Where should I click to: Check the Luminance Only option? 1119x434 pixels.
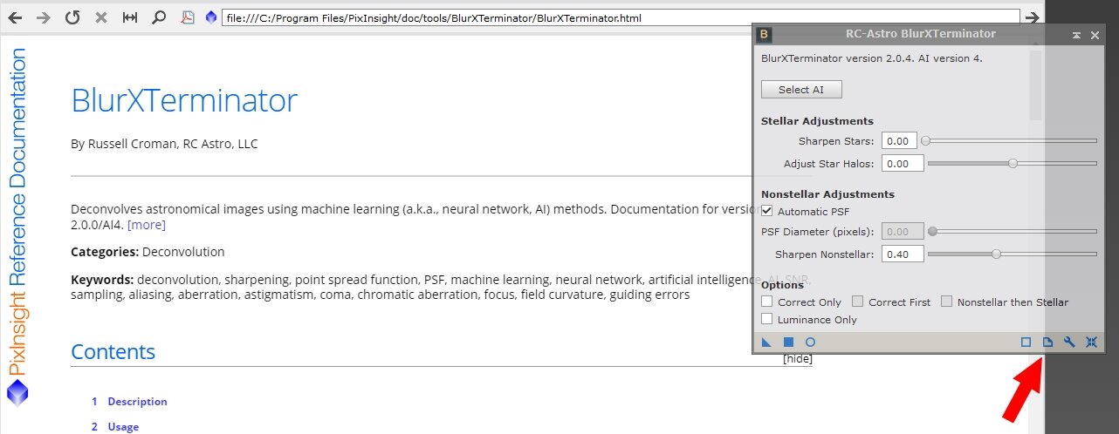[x=767, y=319]
